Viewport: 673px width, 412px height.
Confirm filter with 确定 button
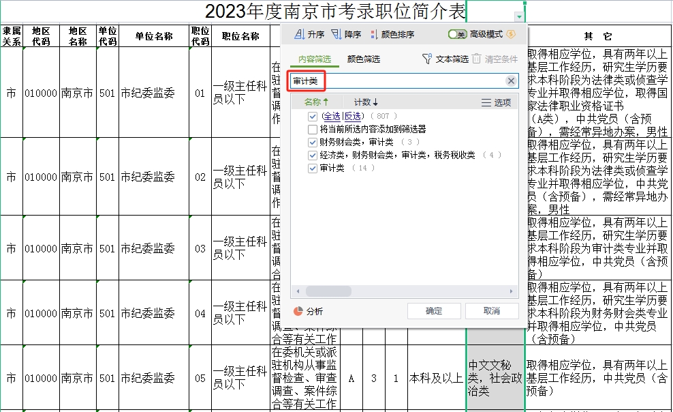tap(434, 310)
